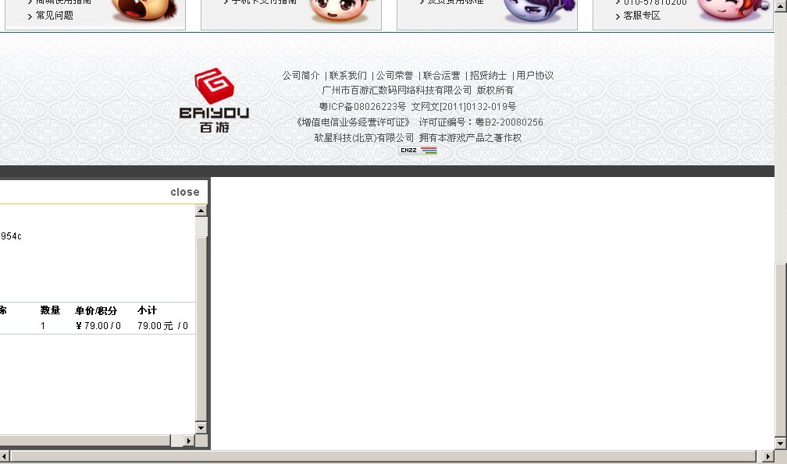
Task: Click the popup's scroll down arrow
Action: (x=201, y=427)
